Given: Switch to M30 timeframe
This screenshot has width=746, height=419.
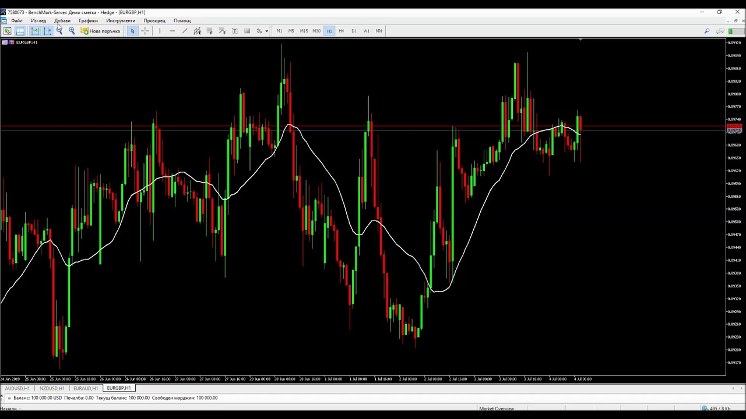Looking at the screenshot, I should pos(316,31).
